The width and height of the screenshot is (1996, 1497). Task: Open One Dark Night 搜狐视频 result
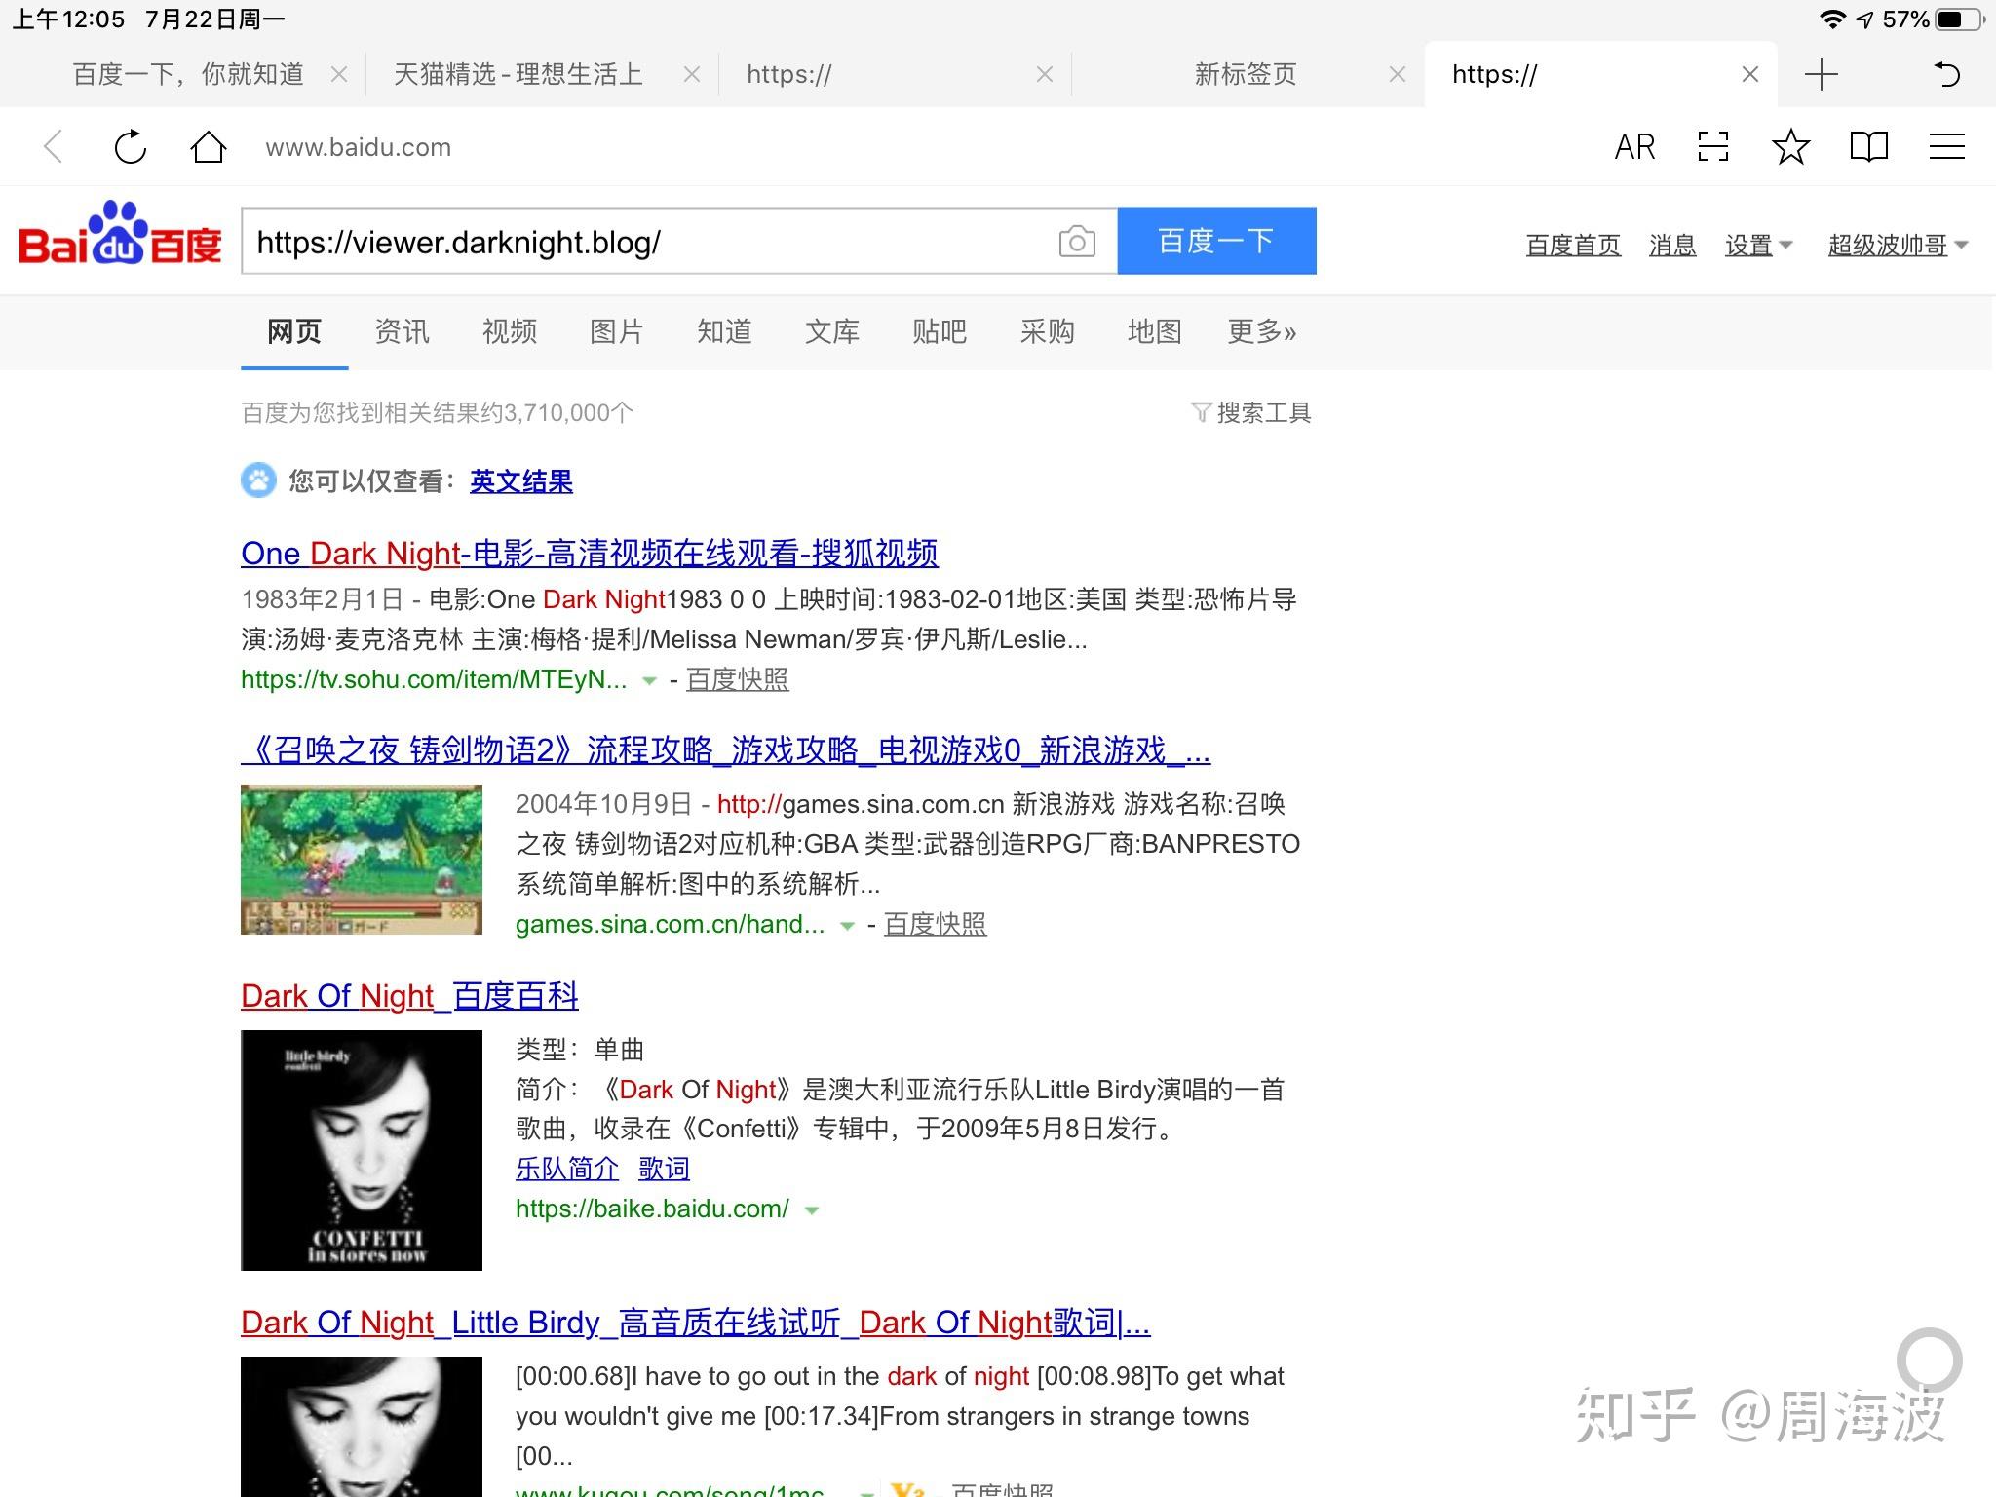pos(590,553)
